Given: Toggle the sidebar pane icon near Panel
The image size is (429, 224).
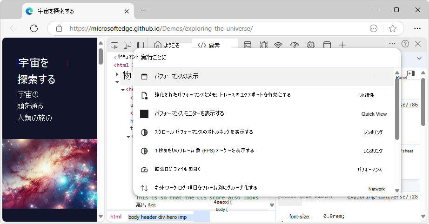Looking at the screenshot, I should (x=410, y=73).
